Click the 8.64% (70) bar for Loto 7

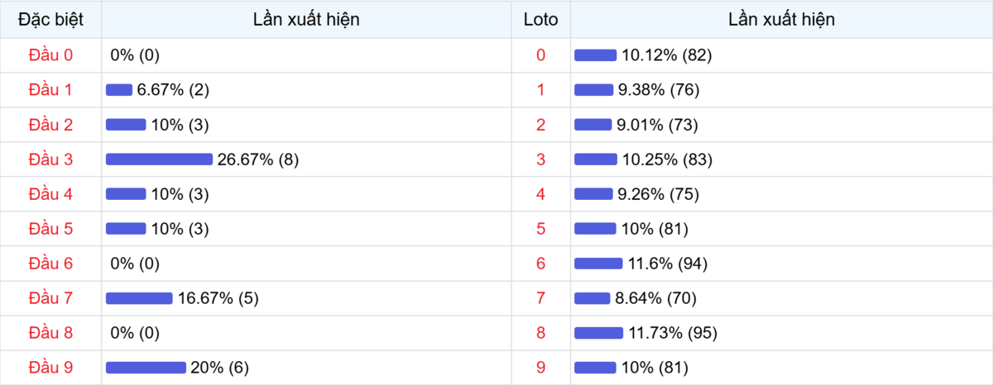click(x=592, y=298)
